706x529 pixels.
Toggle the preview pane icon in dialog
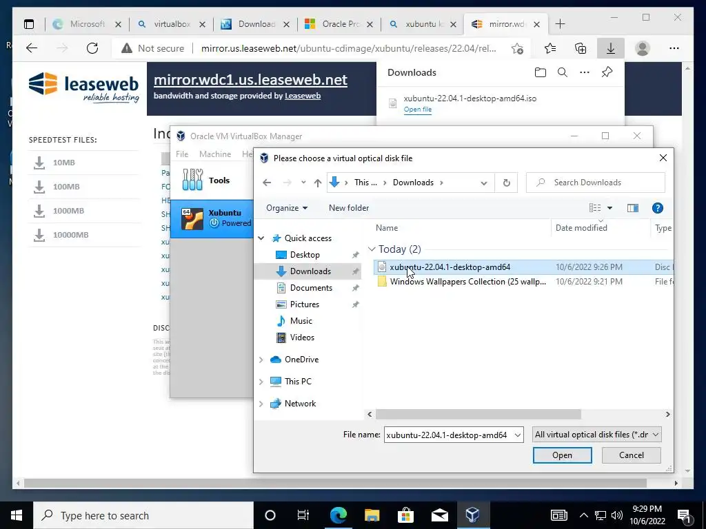[x=633, y=208]
